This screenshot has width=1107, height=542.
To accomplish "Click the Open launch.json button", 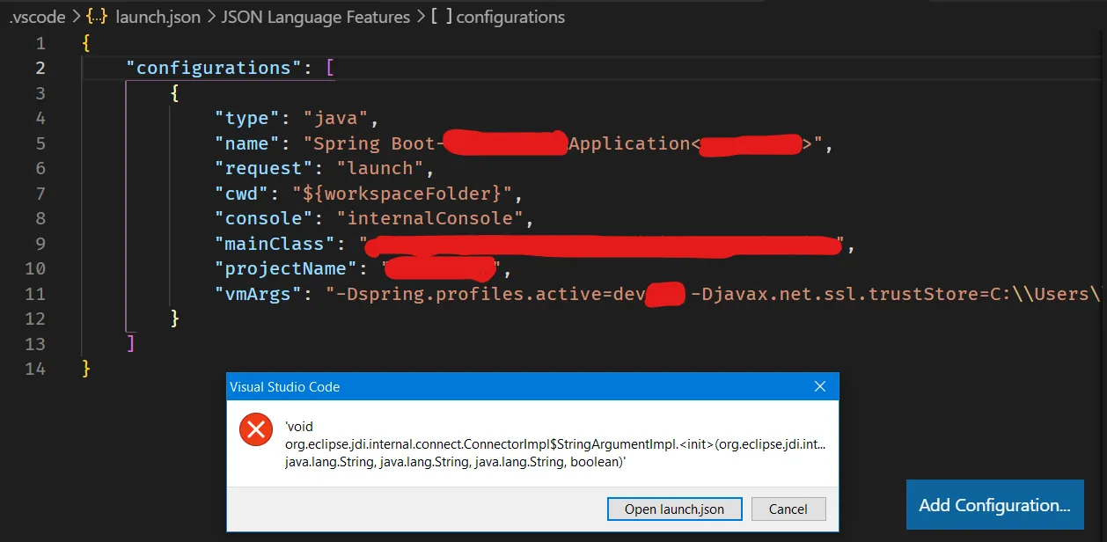I will point(674,509).
